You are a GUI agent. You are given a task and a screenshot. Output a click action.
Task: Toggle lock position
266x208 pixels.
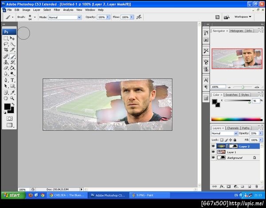[231, 140]
